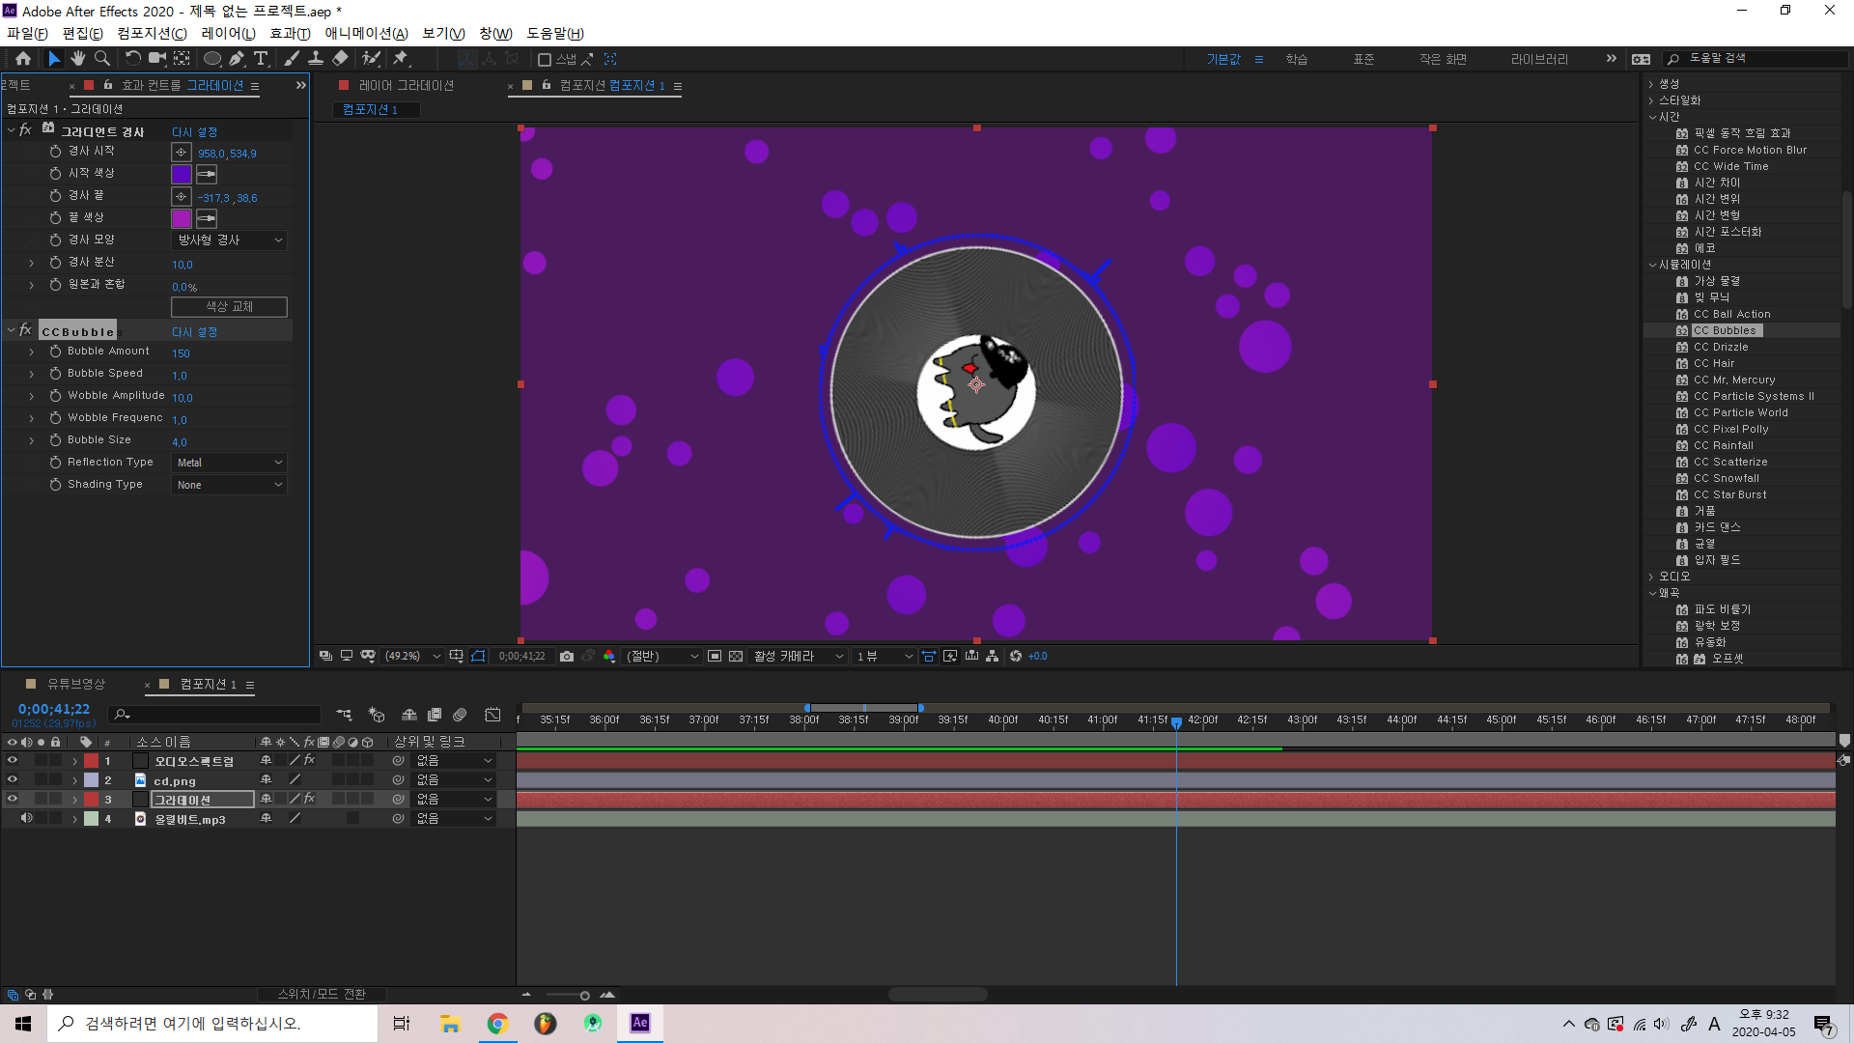Screen dimensions: 1854x1043
Task: Select the Hand tool
Action: tap(78, 59)
